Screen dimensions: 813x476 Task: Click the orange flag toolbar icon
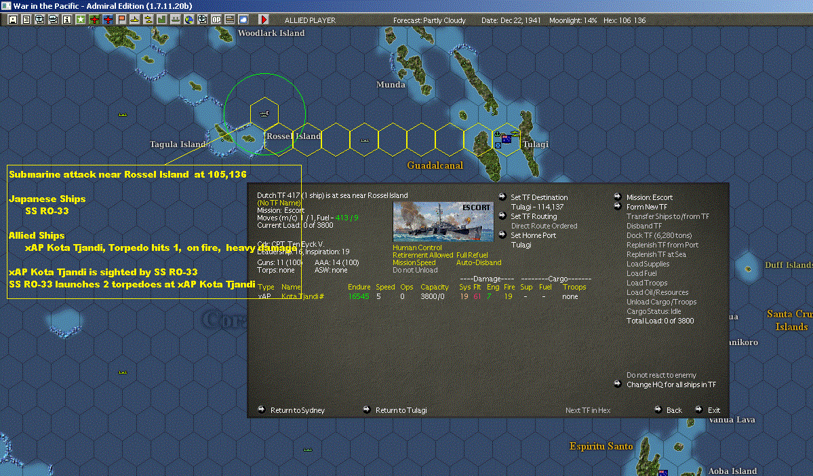tap(121, 20)
